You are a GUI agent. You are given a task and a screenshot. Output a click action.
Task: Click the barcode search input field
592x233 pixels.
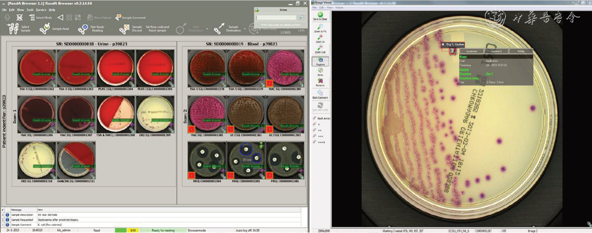point(276,17)
